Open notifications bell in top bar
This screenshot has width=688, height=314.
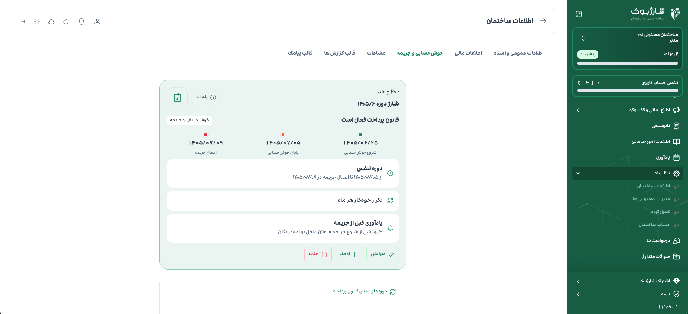point(82,22)
